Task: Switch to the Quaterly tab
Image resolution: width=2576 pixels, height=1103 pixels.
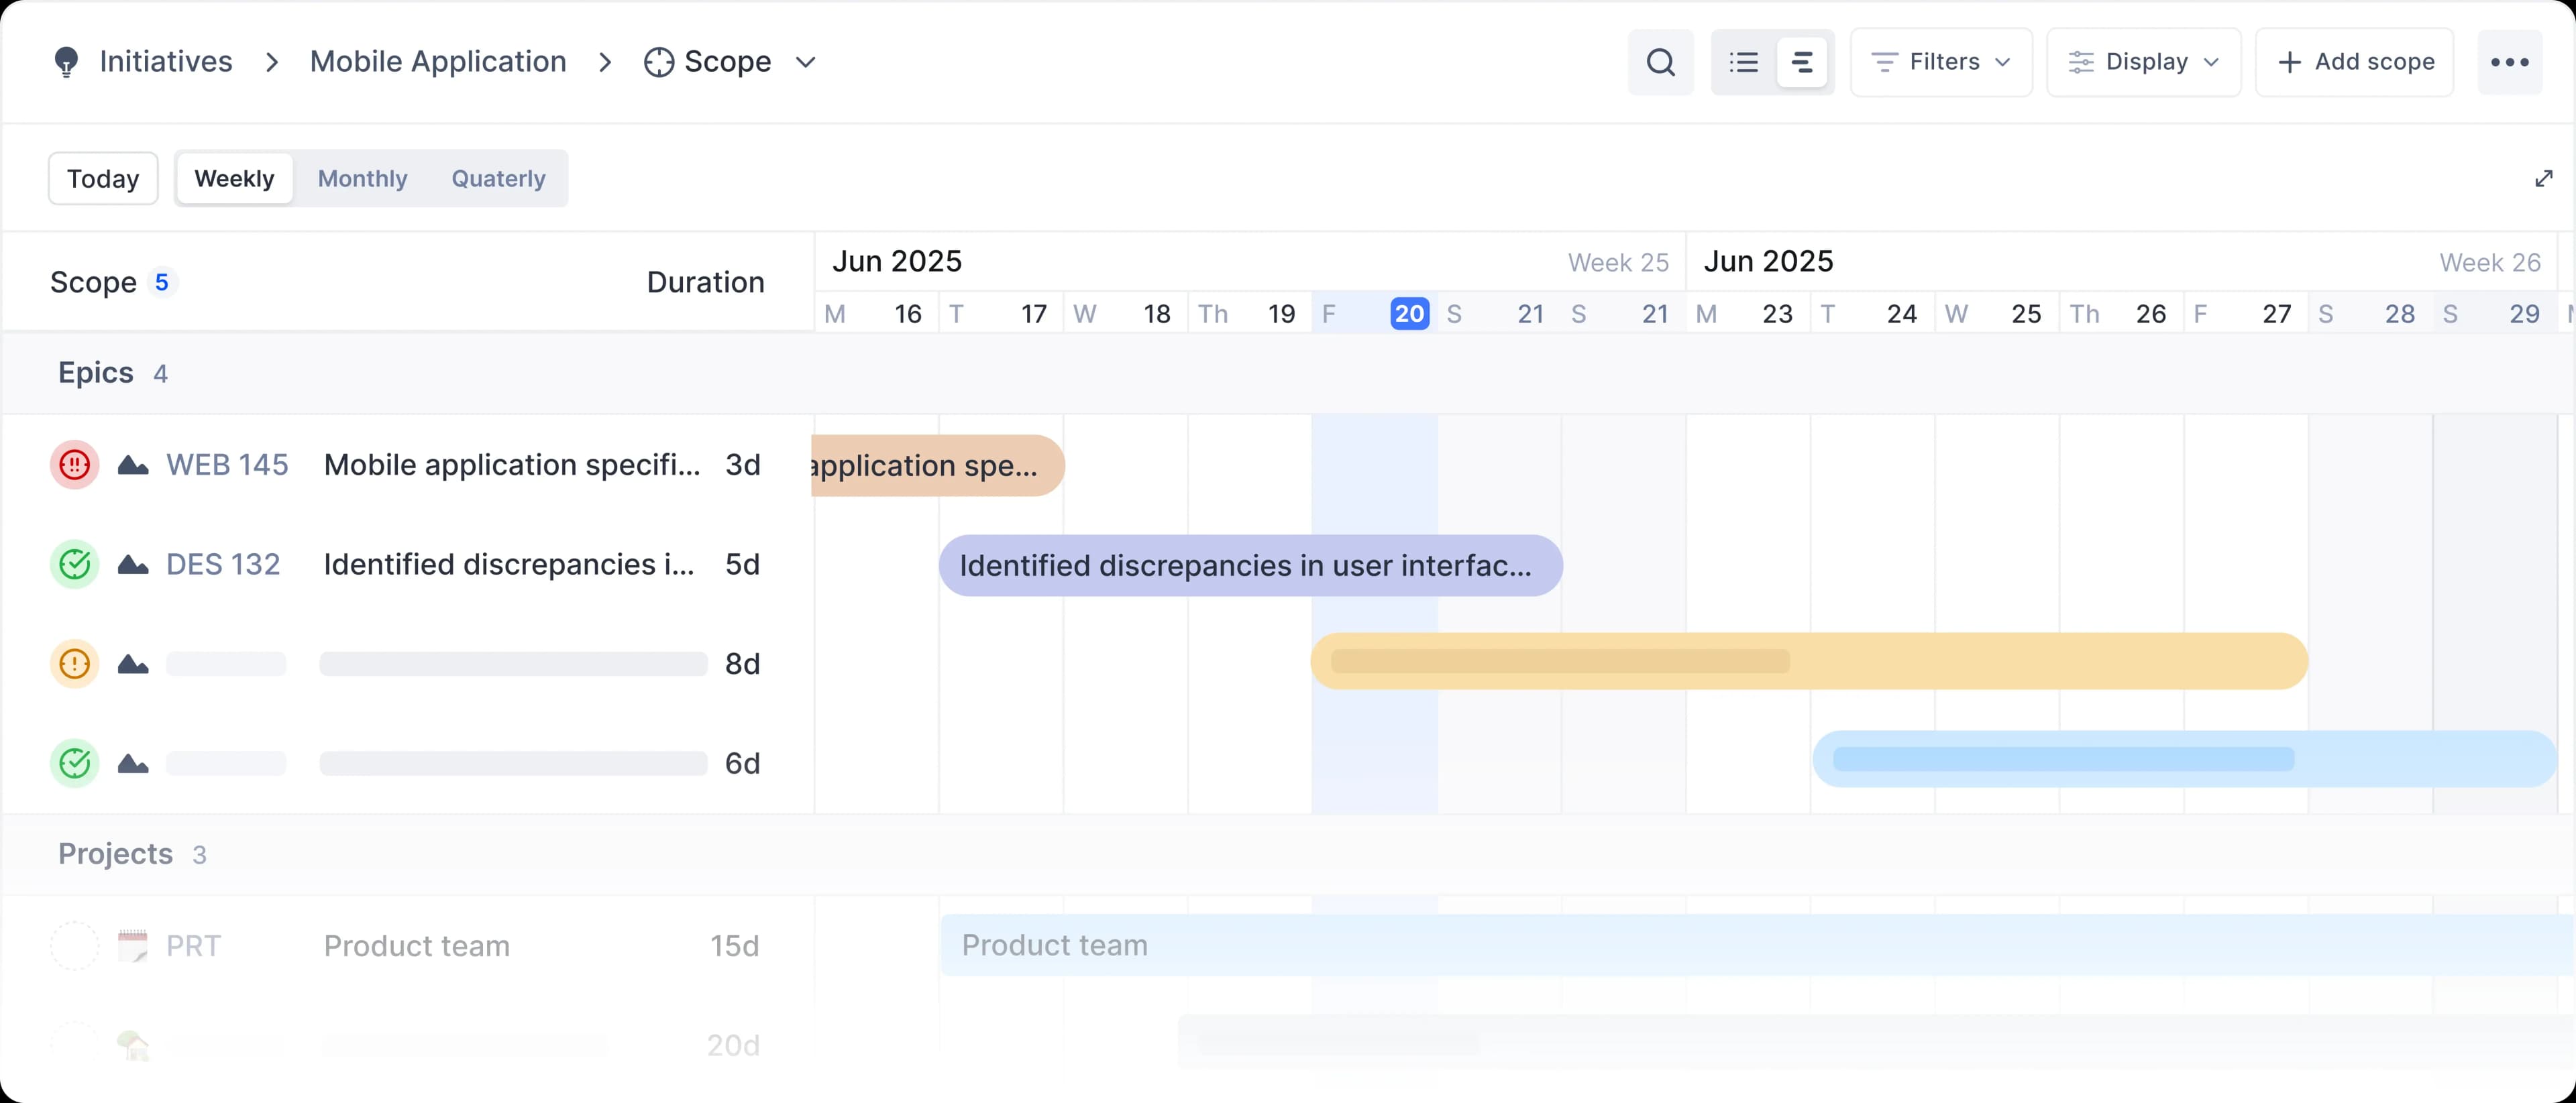Action: pos(498,178)
